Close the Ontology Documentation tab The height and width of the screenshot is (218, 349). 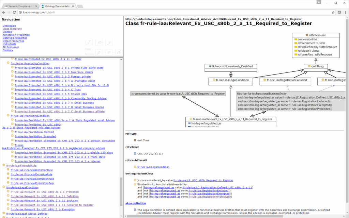tap(73, 6)
